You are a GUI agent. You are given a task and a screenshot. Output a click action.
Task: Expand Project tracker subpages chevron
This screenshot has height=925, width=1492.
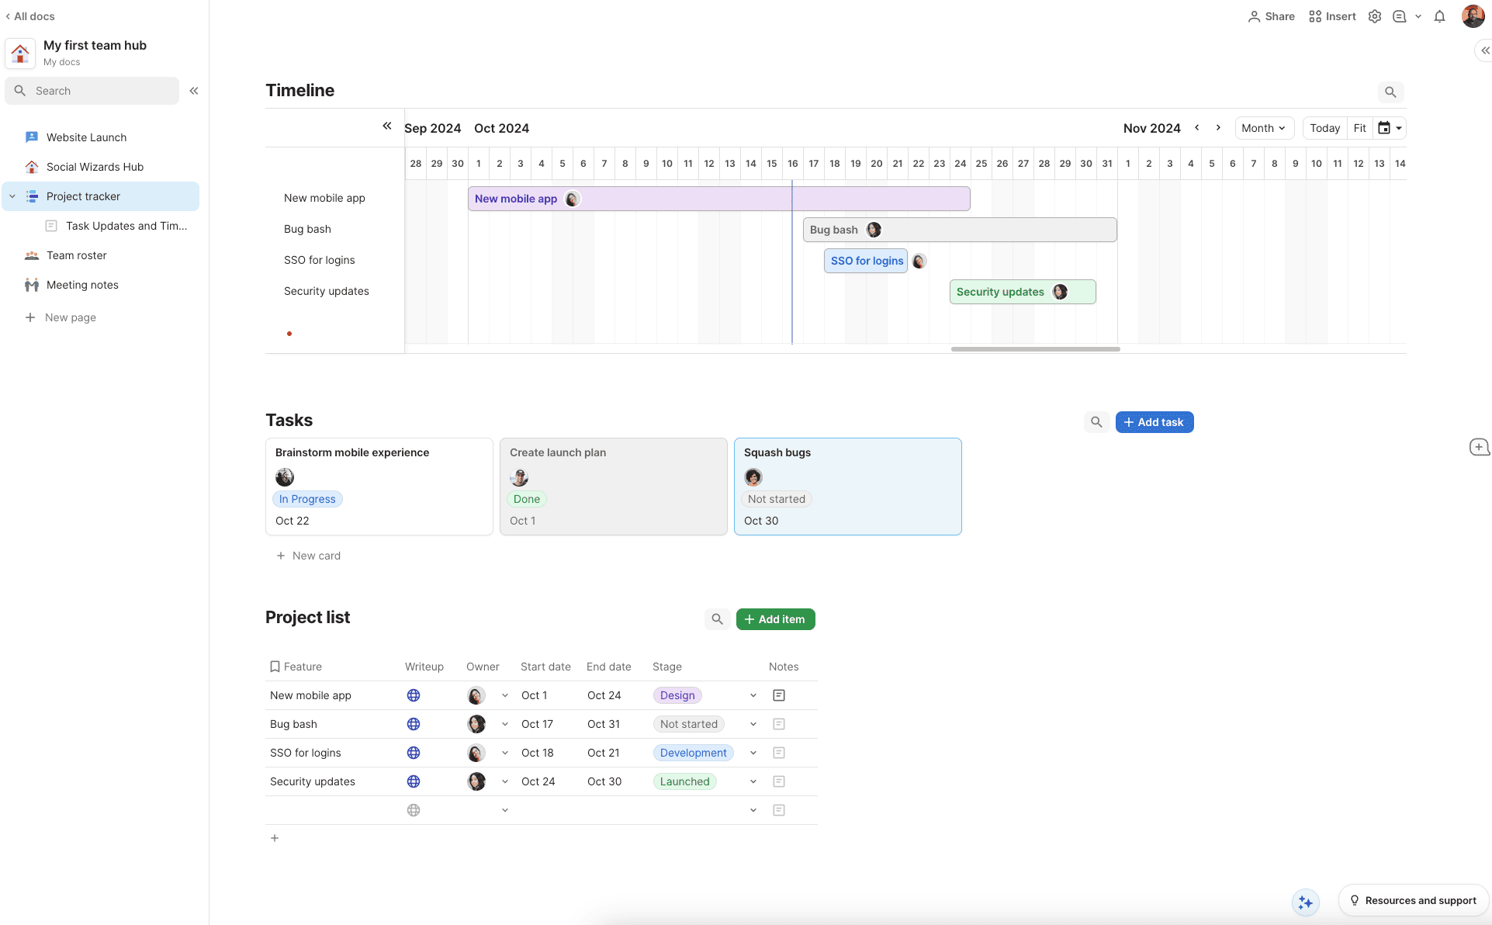pos(12,196)
